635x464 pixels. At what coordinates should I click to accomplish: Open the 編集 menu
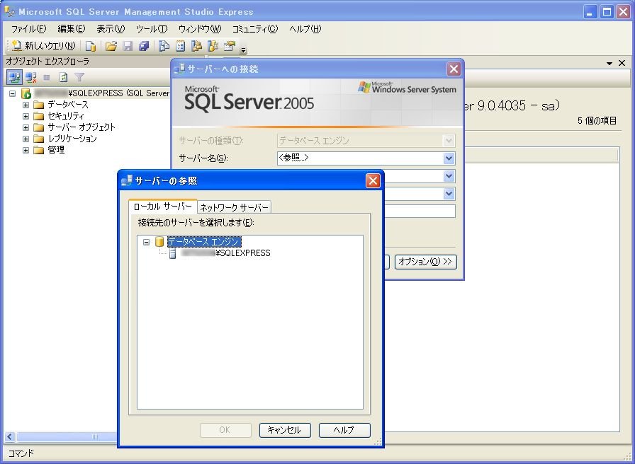[x=72, y=29]
